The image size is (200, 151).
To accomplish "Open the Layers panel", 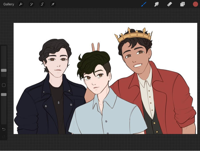I will click(x=182, y=4).
